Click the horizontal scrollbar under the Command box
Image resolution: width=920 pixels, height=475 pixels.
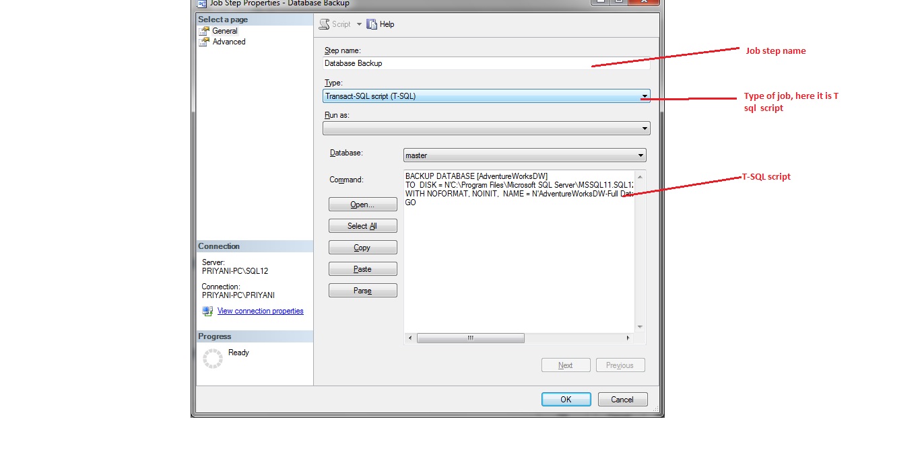coord(470,338)
